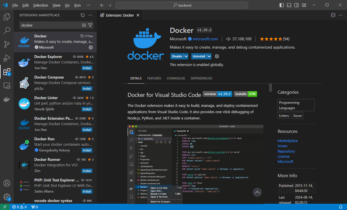Switch to the FEATURES tab
Viewport: 347px width, 210px height.
click(154, 78)
